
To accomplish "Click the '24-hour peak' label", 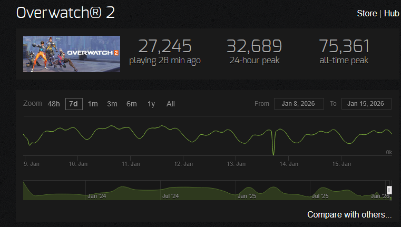I will (255, 61).
